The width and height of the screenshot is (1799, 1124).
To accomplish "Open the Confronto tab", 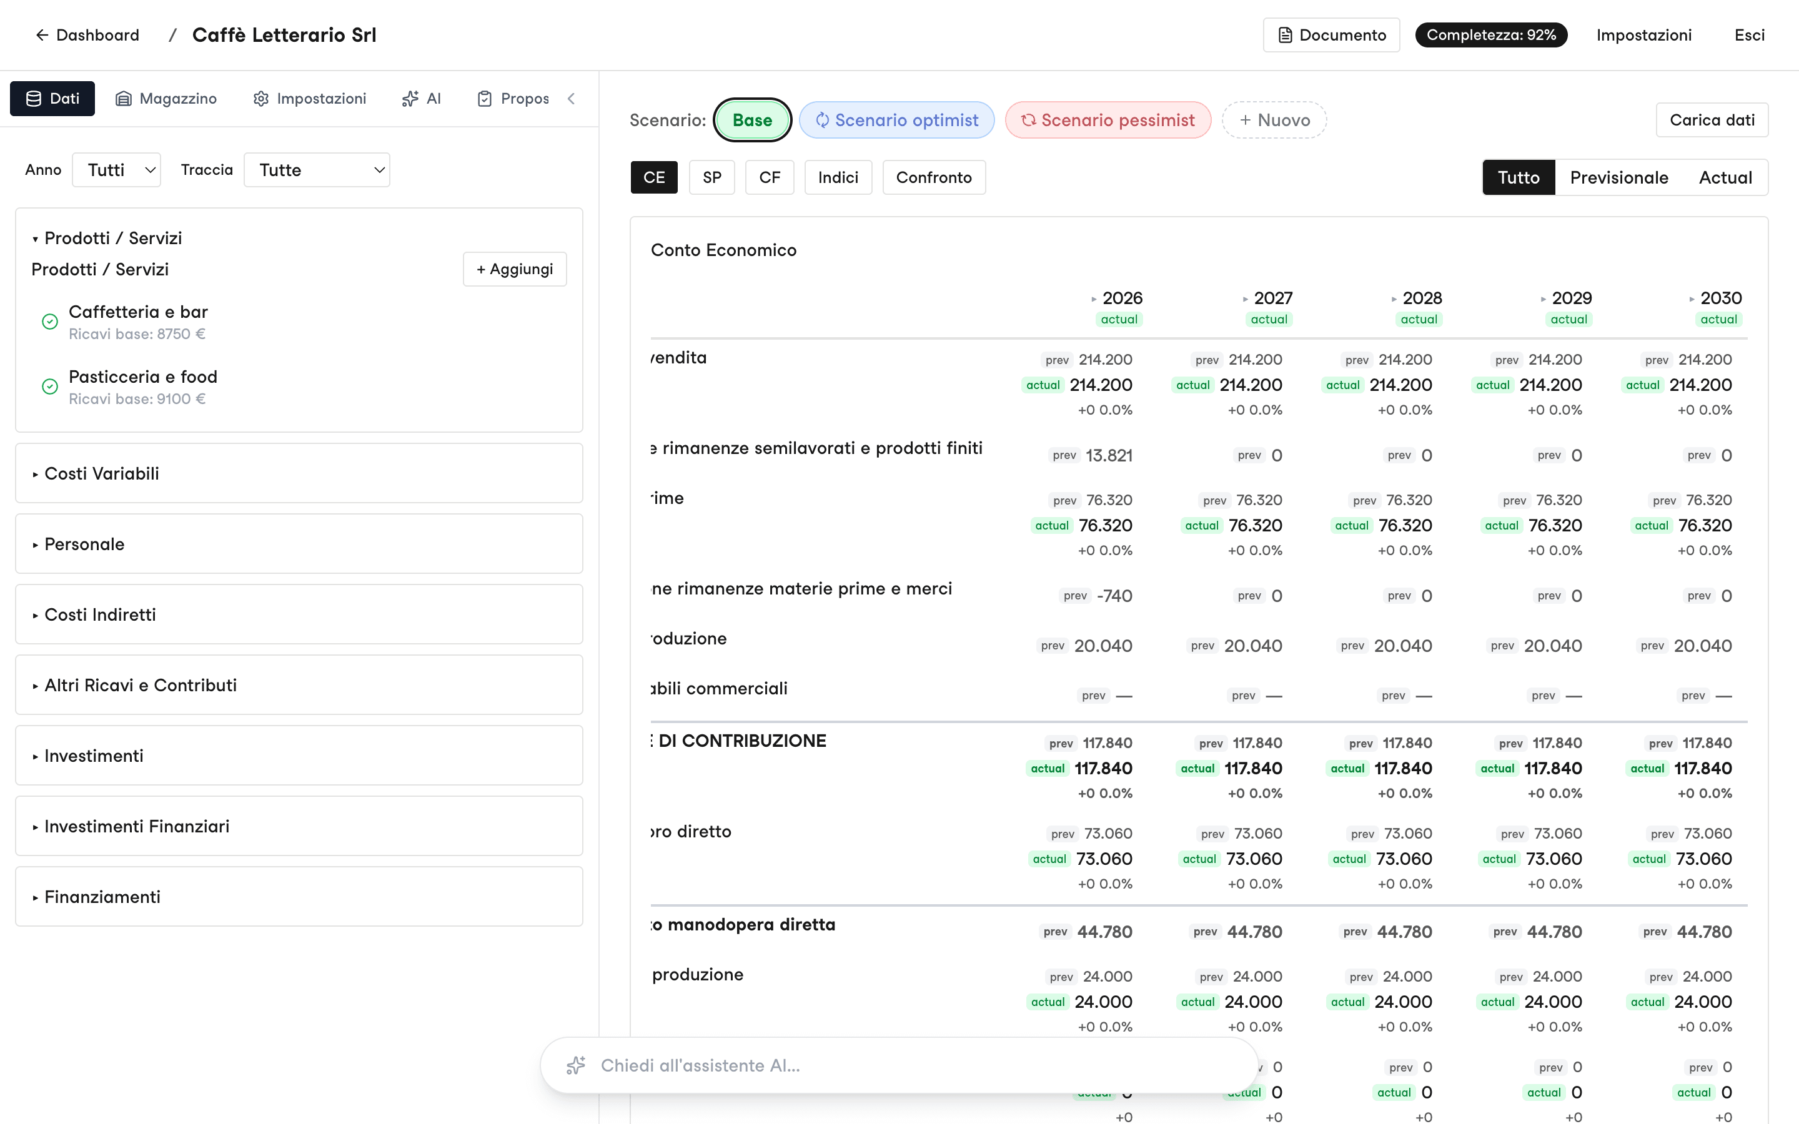I will coord(934,178).
